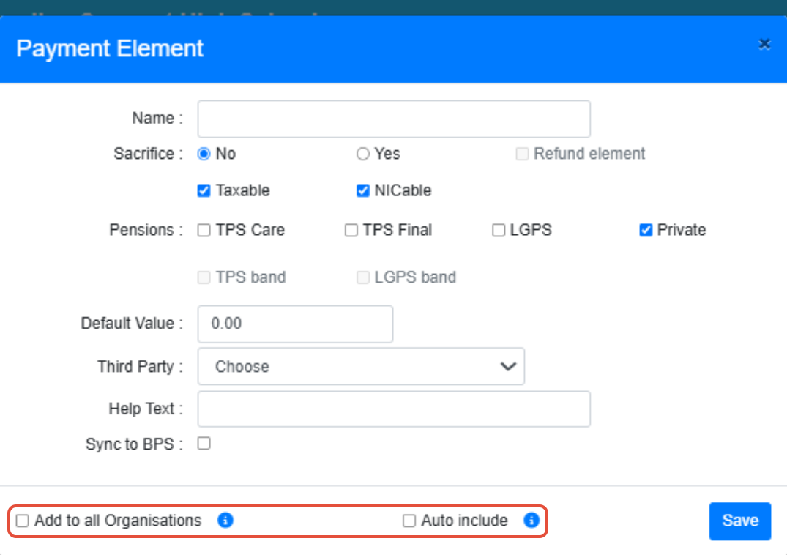The image size is (787, 555).
Task: Tick the Auto include checkbox
Action: pos(409,521)
